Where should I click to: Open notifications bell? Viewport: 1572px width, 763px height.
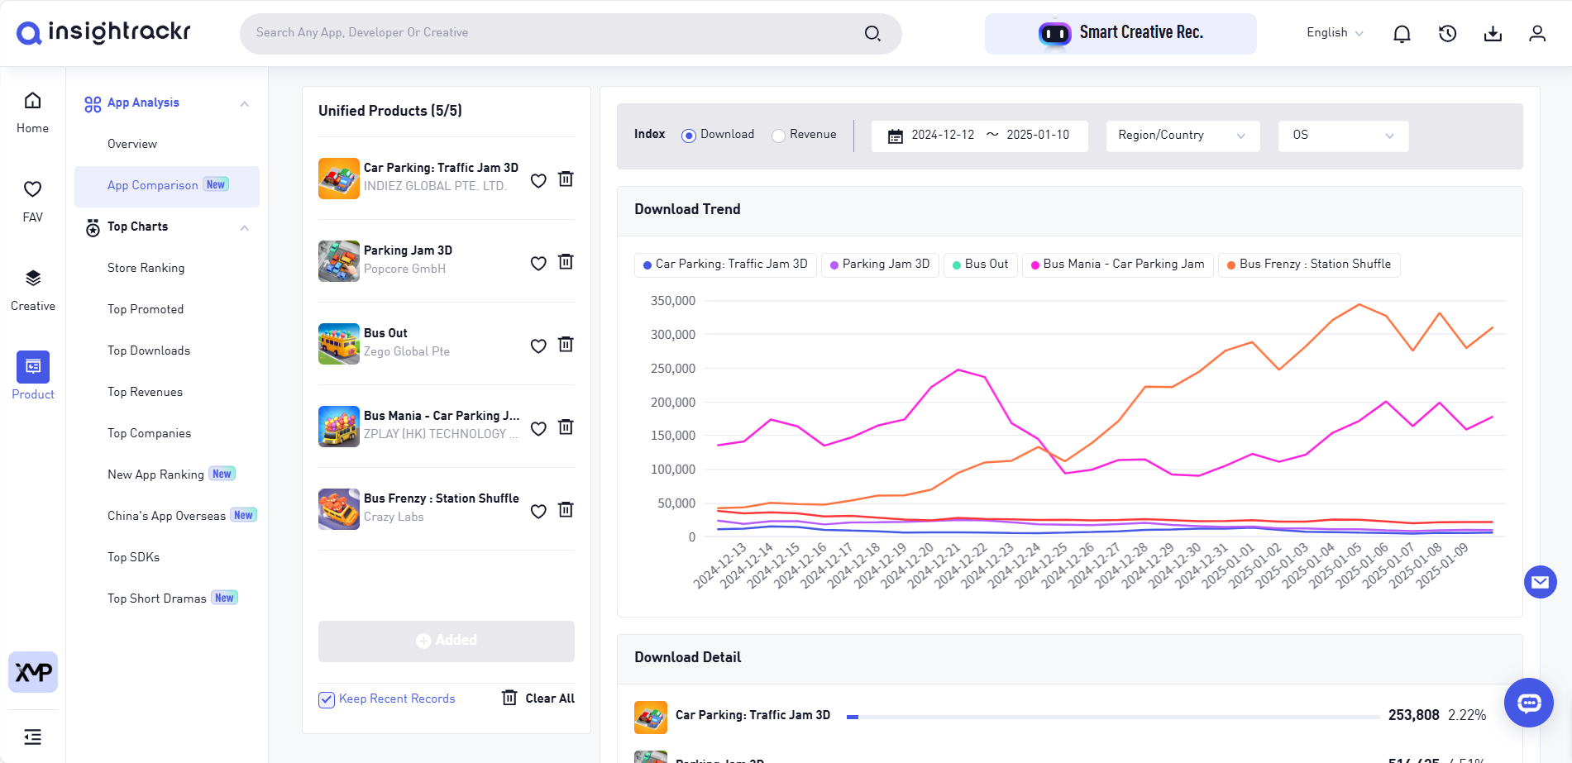pyautogui.click(x=1402, y=33)
